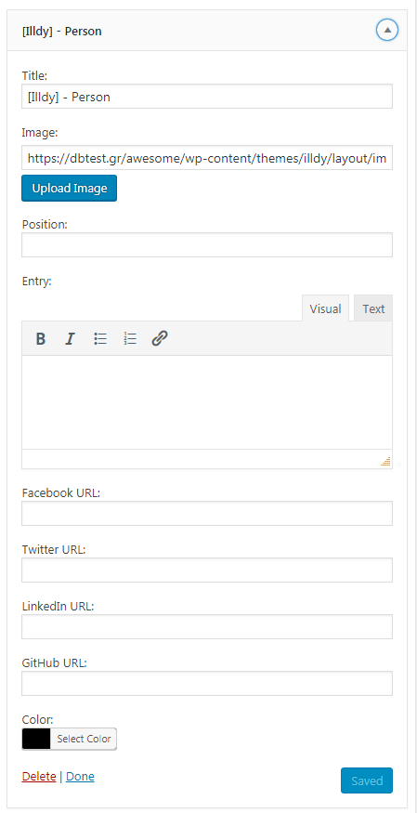Switch to the Visual editor tab
Screen dimensions: 417x813
point(325,308)
